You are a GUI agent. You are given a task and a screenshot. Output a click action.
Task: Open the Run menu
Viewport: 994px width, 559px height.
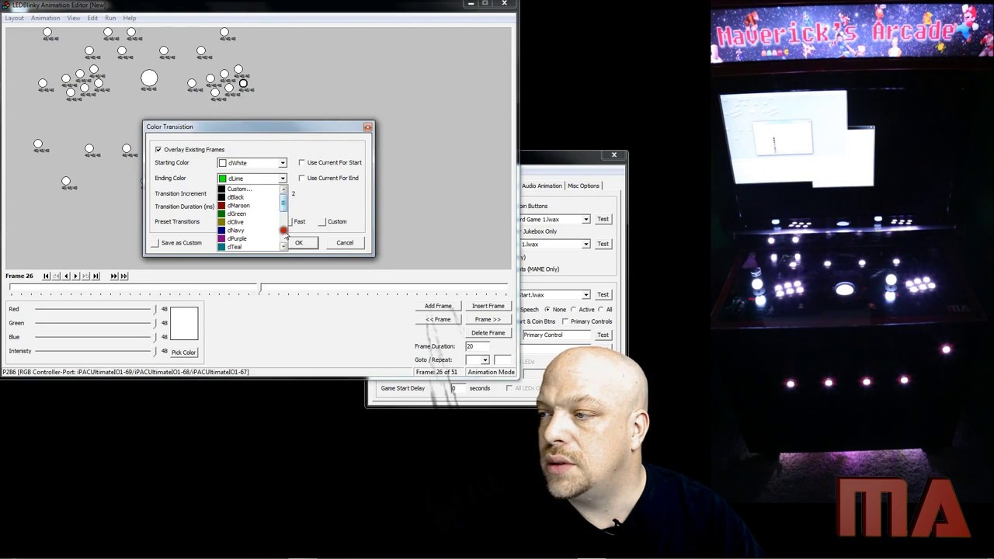(110, 18)
